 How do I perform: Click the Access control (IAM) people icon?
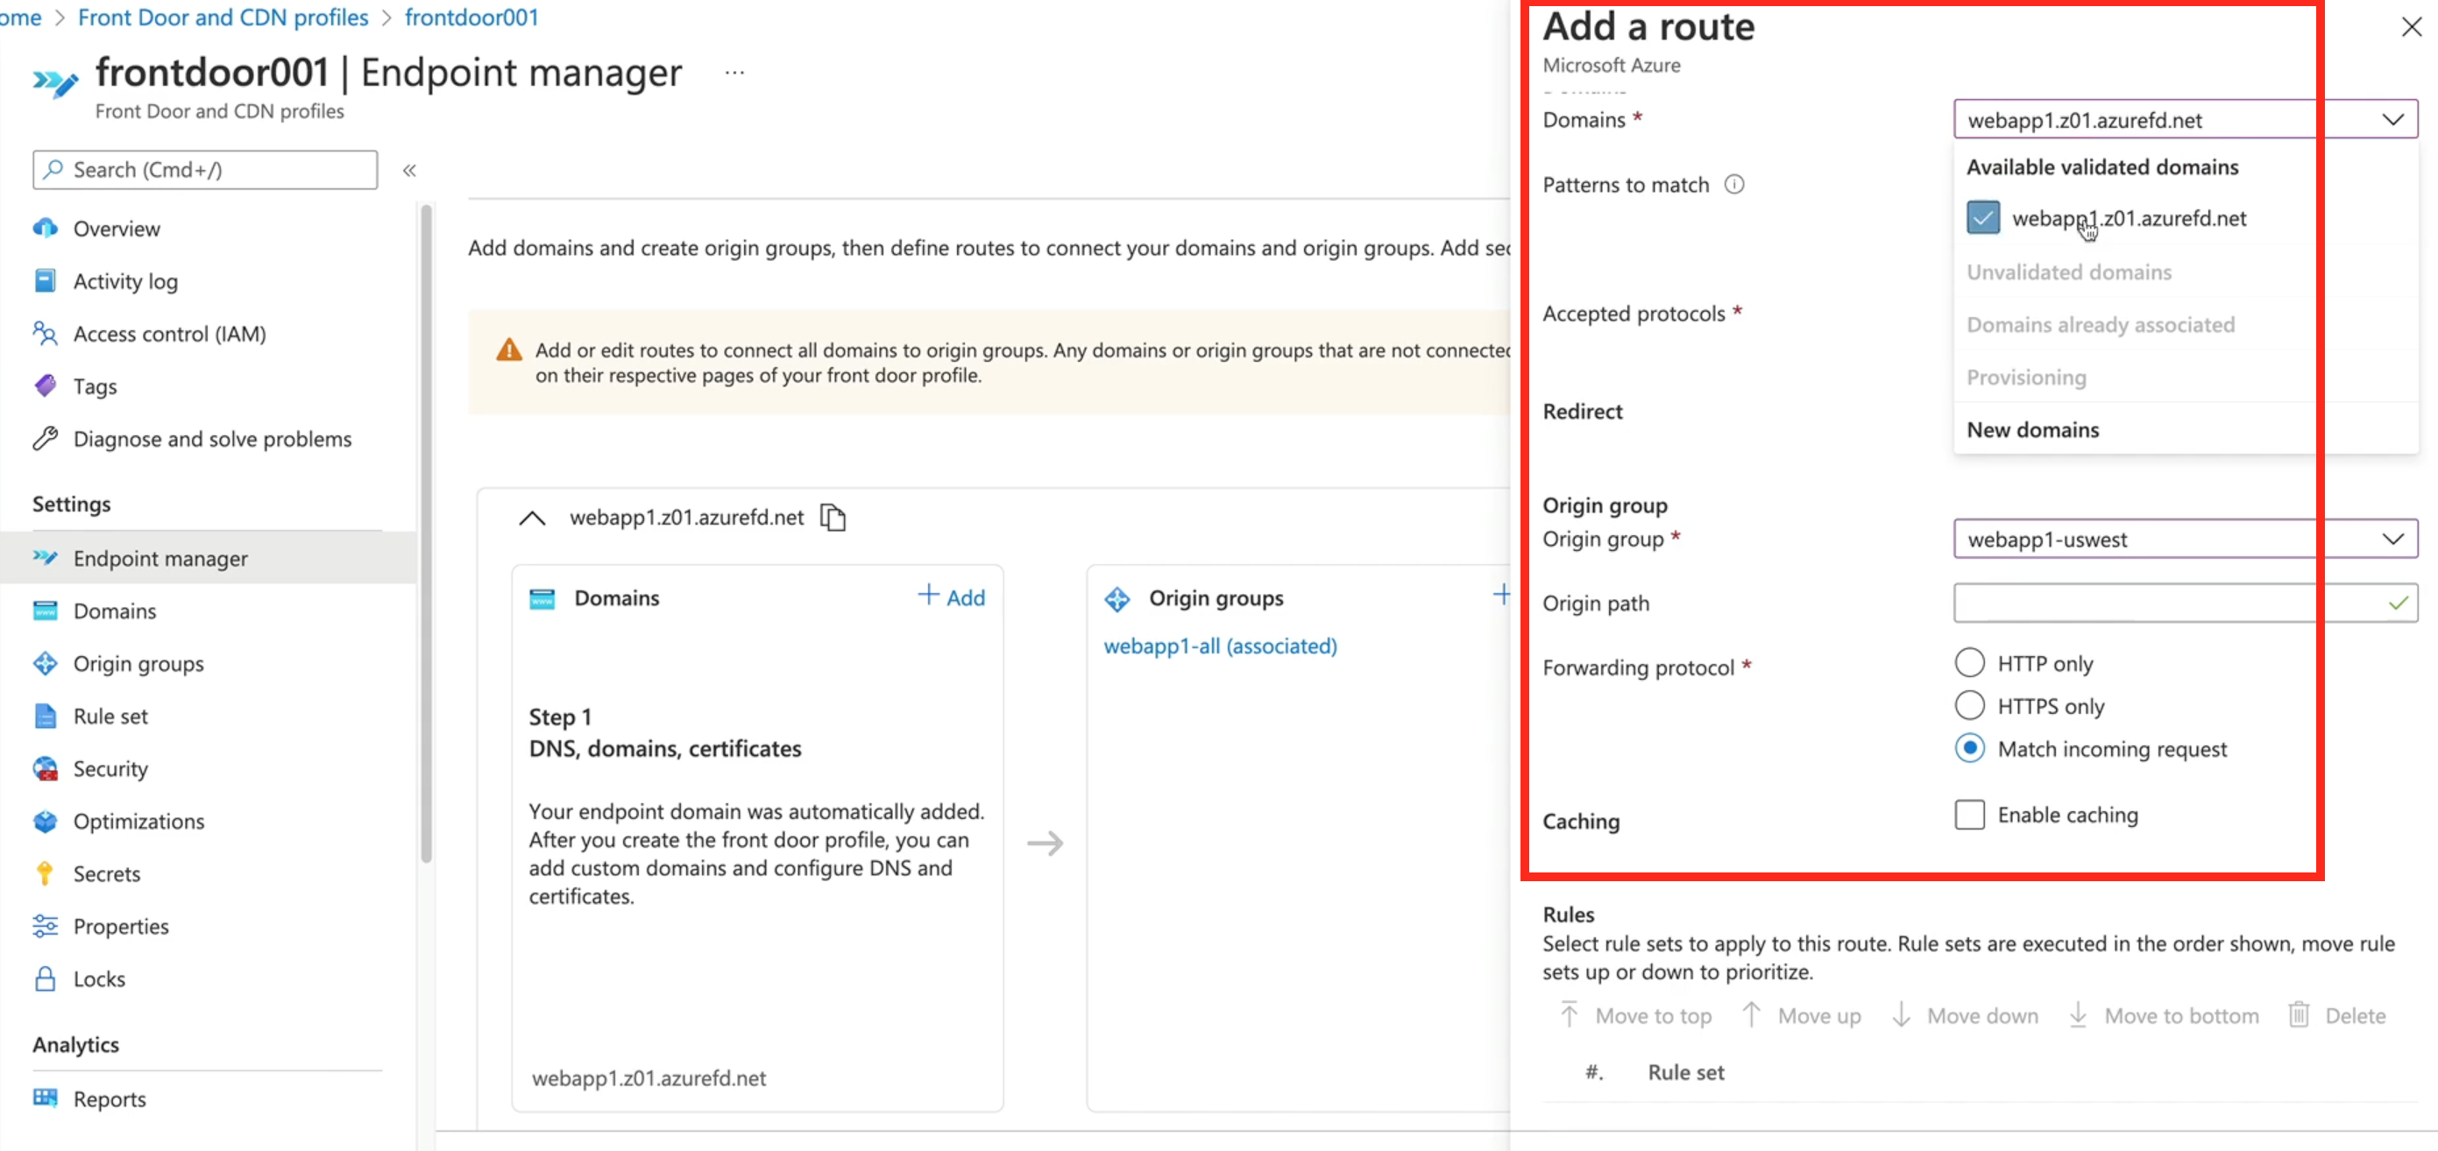45,334
